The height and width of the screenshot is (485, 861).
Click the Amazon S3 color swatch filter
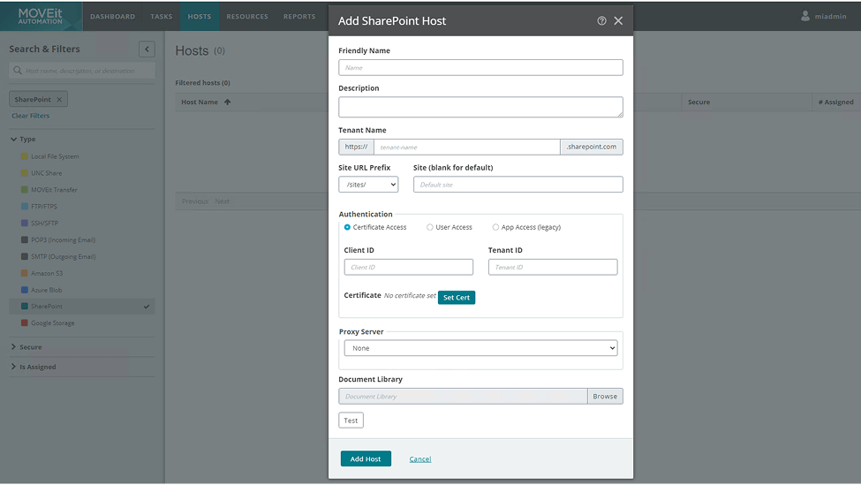click(x=25, y=273)
